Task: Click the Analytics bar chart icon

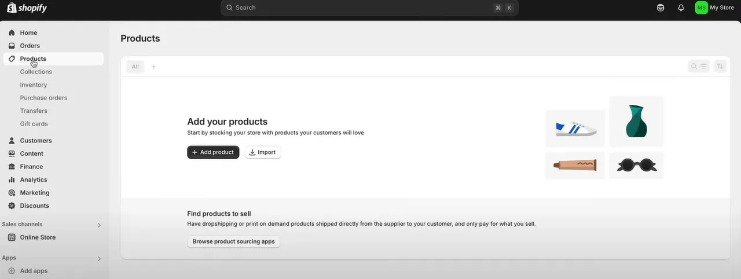Action: pyautogui.click(x=12, y=180)
